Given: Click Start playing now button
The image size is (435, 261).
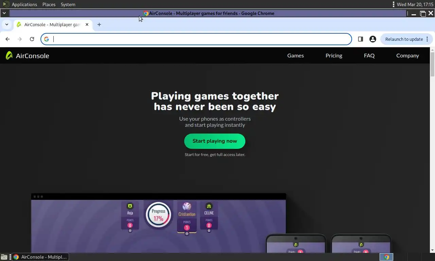Looking at the screenshot, I should point(215,141).
